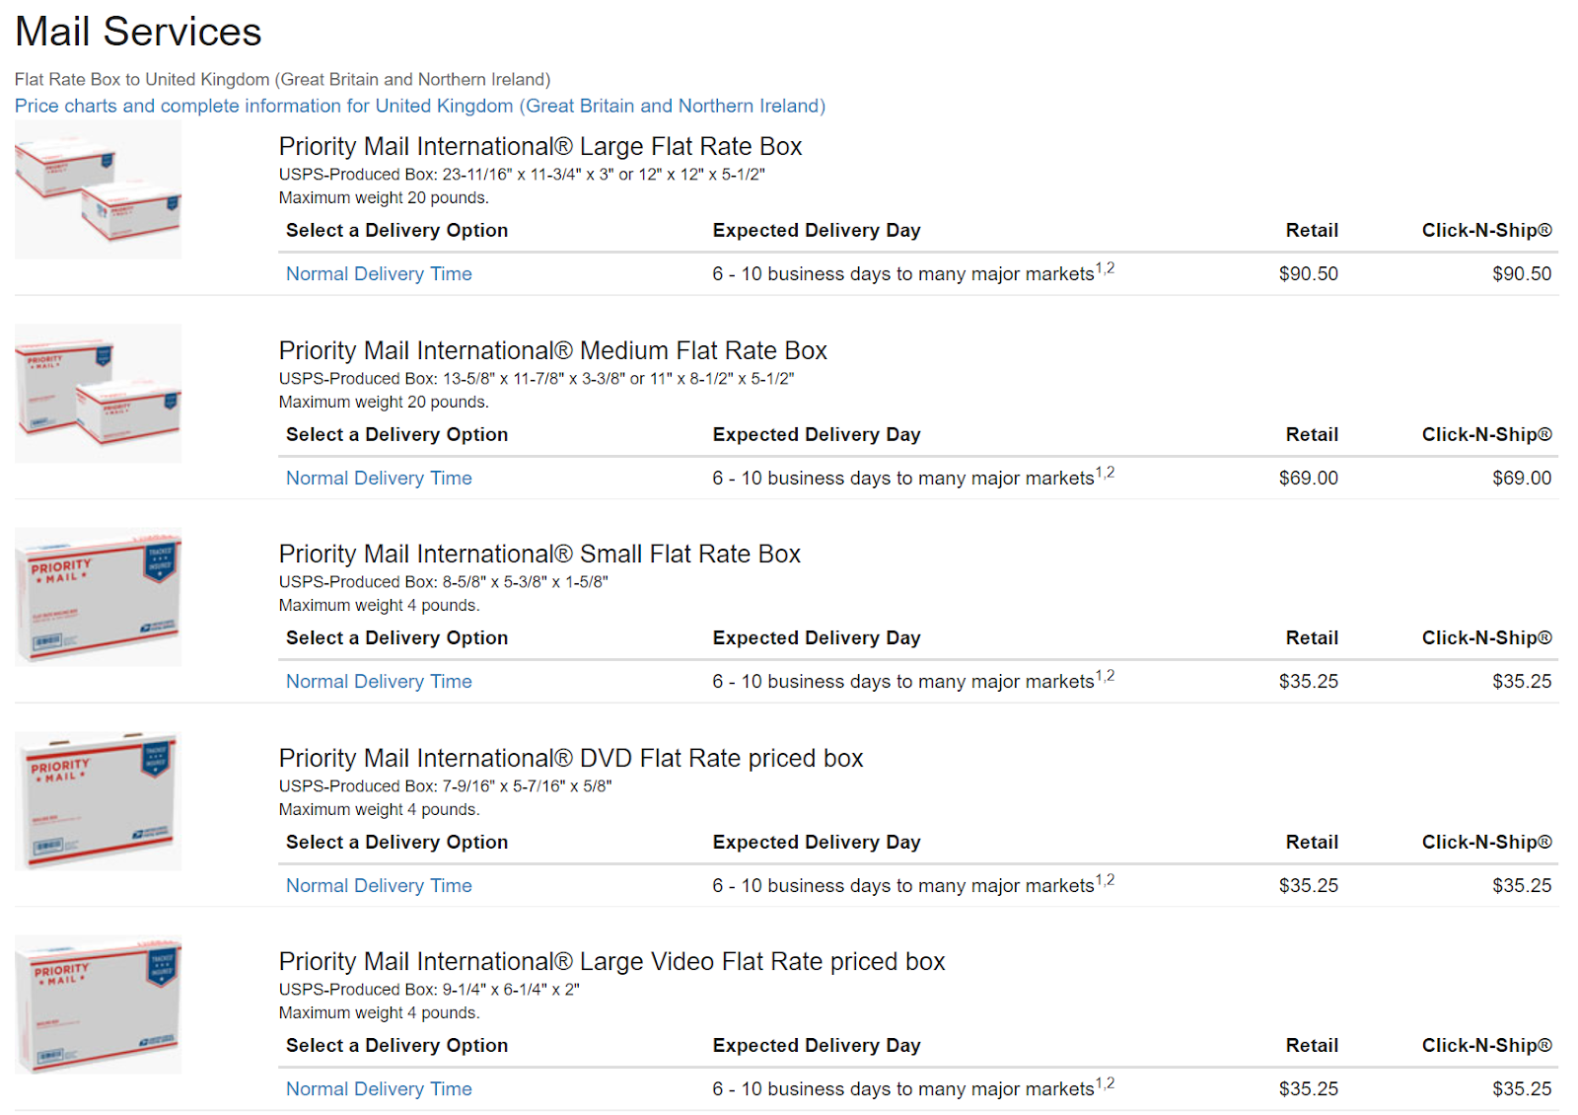Screen dimensions: 1578x1115
Task: Select Normal Delivery Time for Large Flat Rate Box
Action: pos(379,274)
